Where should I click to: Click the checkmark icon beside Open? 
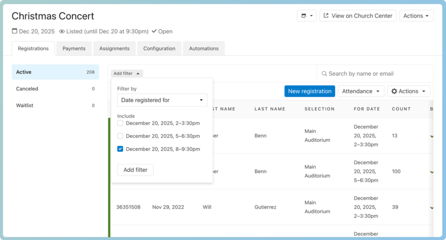tap(154, 31)
